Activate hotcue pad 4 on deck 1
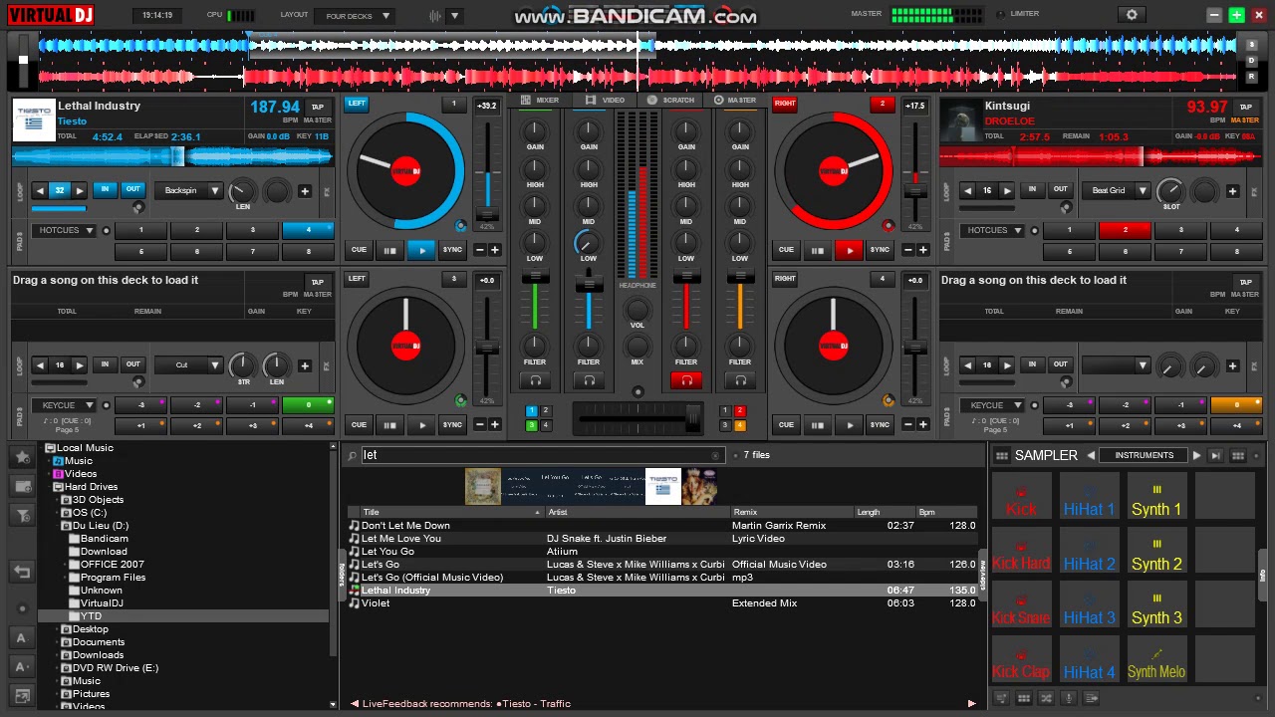 pos(309,230)
